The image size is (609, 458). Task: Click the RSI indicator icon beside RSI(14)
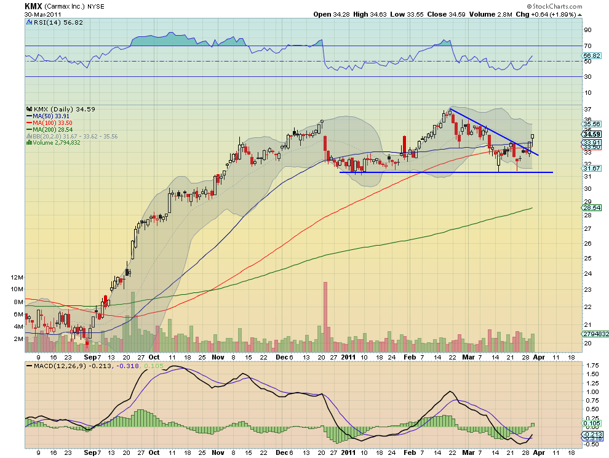point(29,23)
